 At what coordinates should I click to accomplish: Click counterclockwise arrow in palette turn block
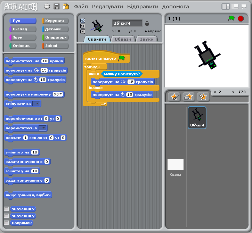click(x=36, y=80)
